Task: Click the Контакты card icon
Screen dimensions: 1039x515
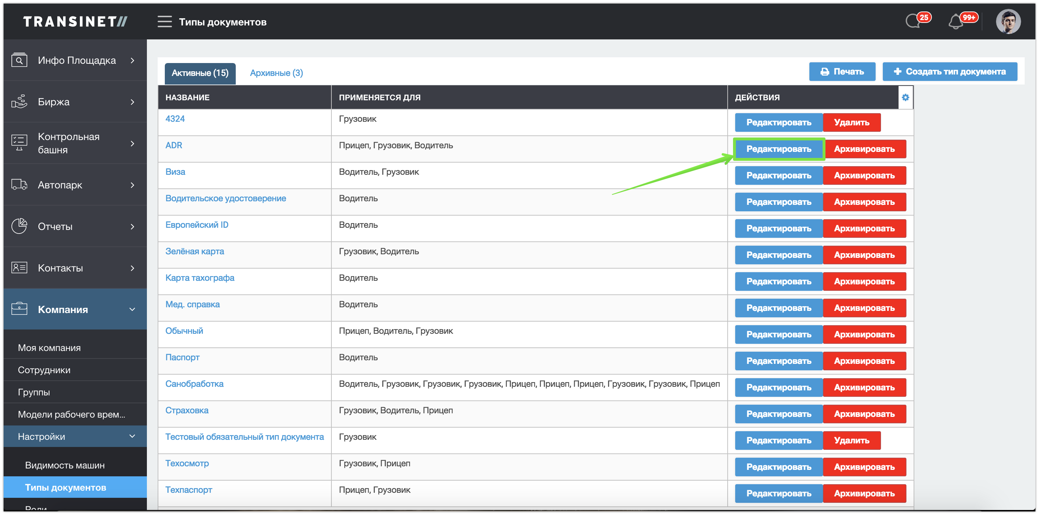Action: pos(19,268)
